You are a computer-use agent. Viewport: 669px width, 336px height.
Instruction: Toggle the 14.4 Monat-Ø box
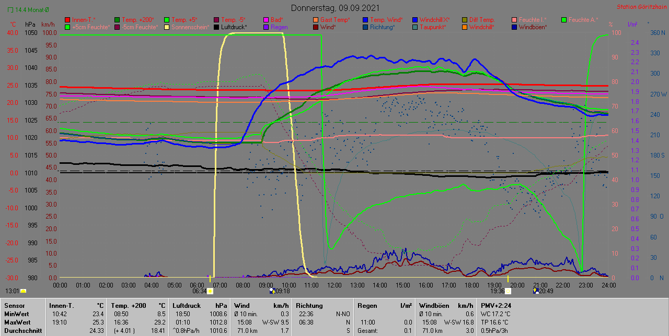tap(11, 10)
